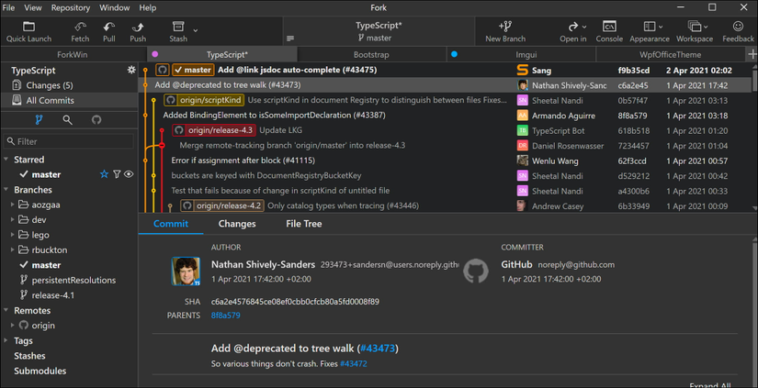
Task: Open the Console from the toolbar
Action: tap(609, 28)
